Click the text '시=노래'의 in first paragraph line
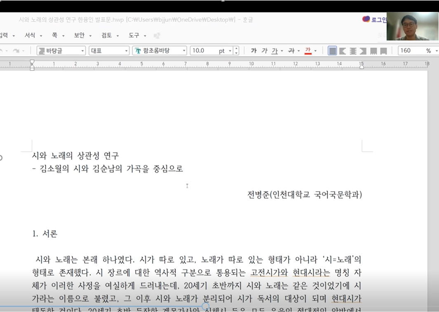 coord(342,260)
